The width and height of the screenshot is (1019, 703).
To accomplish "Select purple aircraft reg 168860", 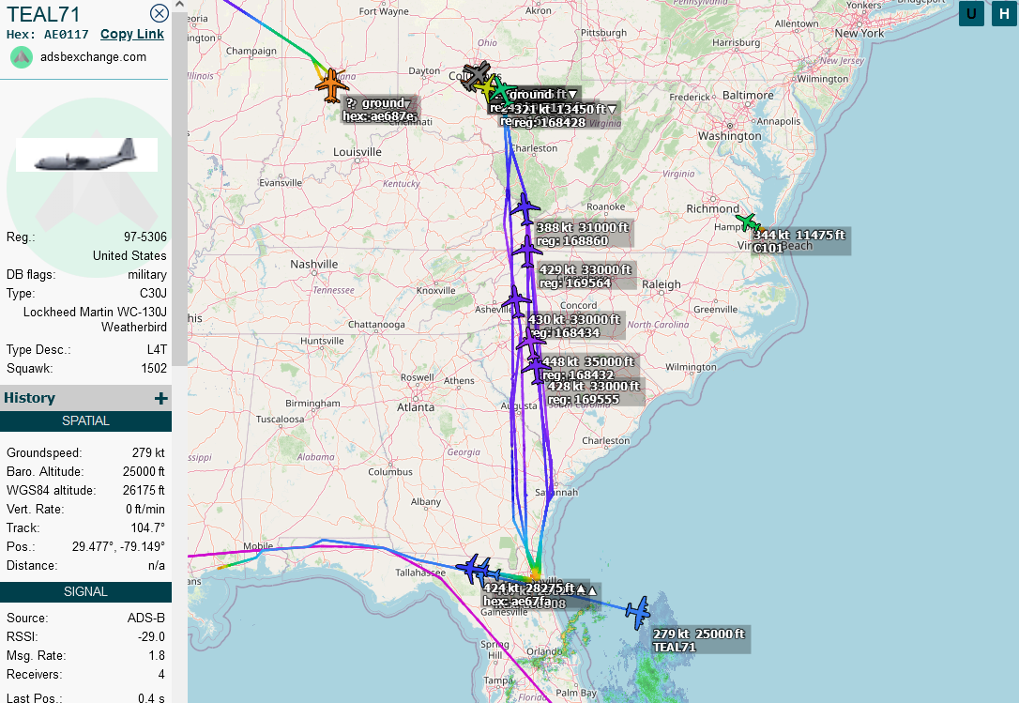I will click(x=525, y=209).
